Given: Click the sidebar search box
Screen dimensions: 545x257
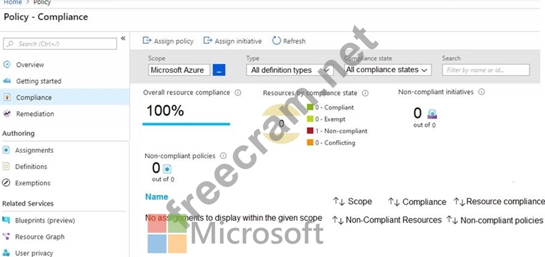Looking at the screenshot, I should pos(60,44).
